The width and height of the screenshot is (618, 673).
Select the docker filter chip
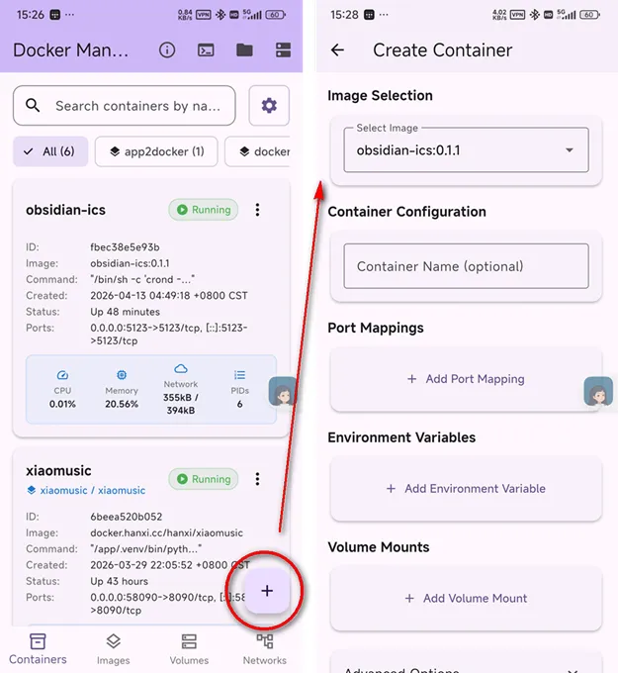pos(258,151)
